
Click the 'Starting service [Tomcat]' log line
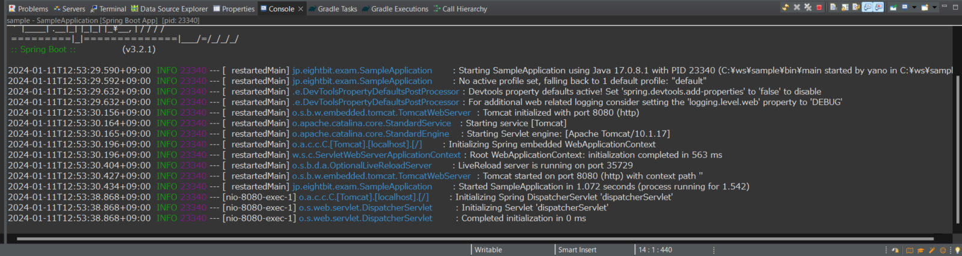point(287,124)
